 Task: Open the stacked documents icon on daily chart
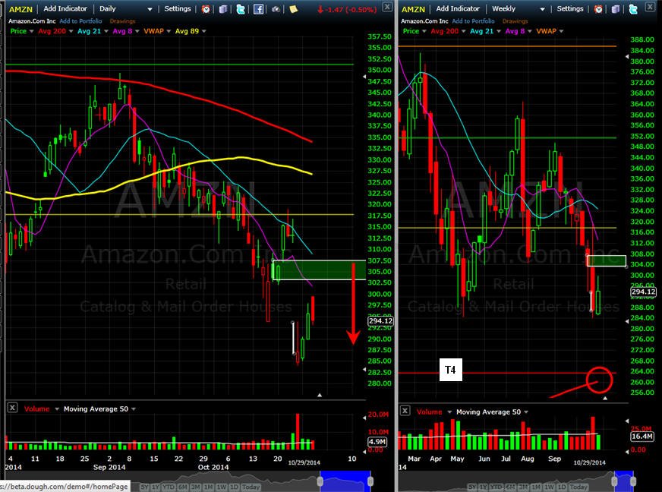[x=223, y=9]
